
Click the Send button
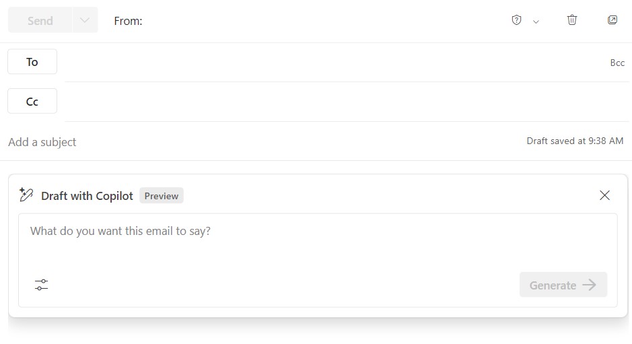click(40, 21)
